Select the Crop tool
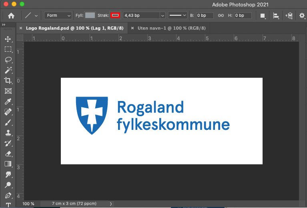307x208 pixels. [8, 81]
